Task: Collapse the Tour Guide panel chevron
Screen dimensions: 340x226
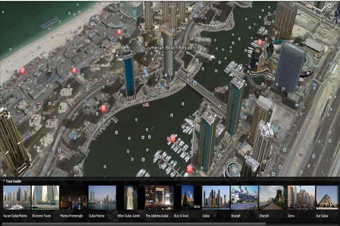Action: 4,181
